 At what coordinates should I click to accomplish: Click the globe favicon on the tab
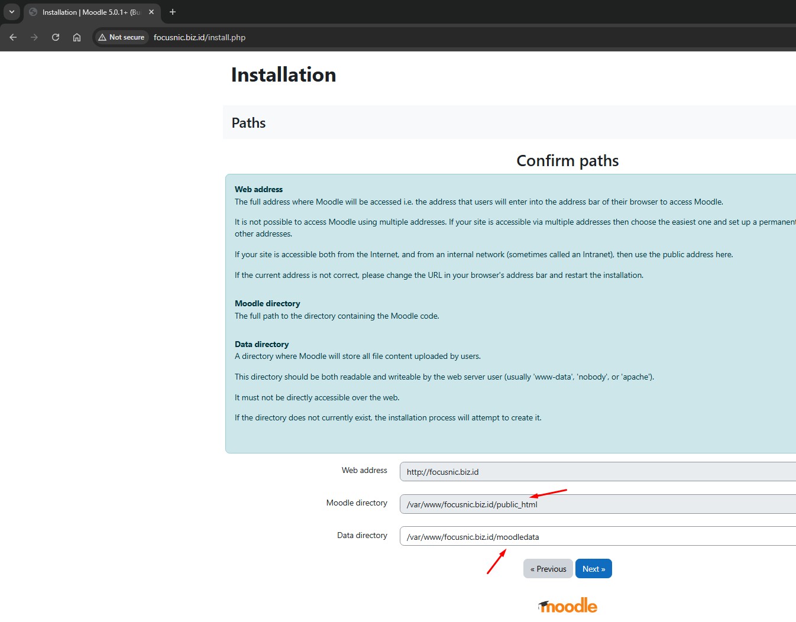tap(34, 12)
